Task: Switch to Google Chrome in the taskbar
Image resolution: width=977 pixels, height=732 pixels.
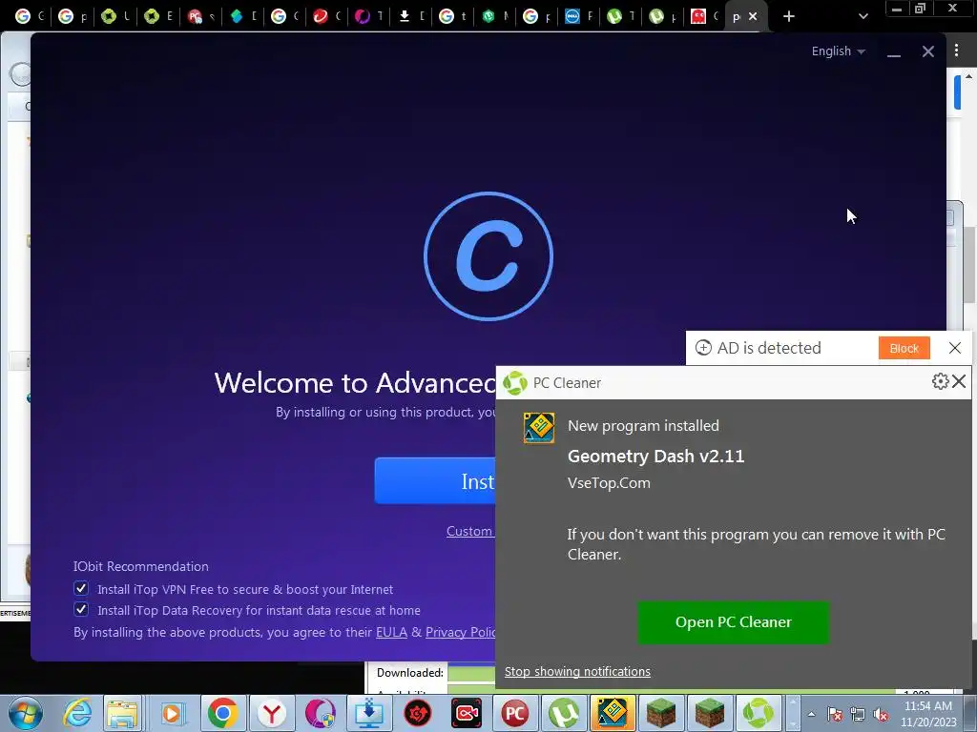Action: pyautogui.click(x=222, y=713)
